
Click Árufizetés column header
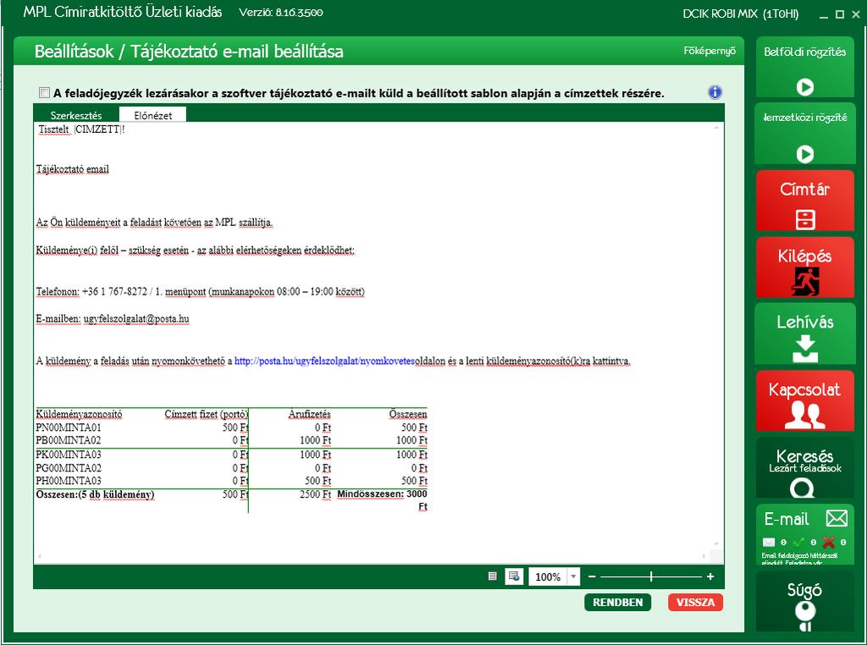point(310,414)
